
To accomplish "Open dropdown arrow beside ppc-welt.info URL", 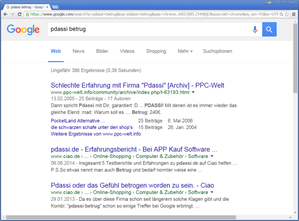I will 193,92.
